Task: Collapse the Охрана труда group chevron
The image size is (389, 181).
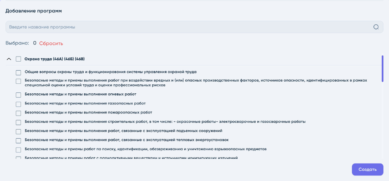Action: pos(9,59)
